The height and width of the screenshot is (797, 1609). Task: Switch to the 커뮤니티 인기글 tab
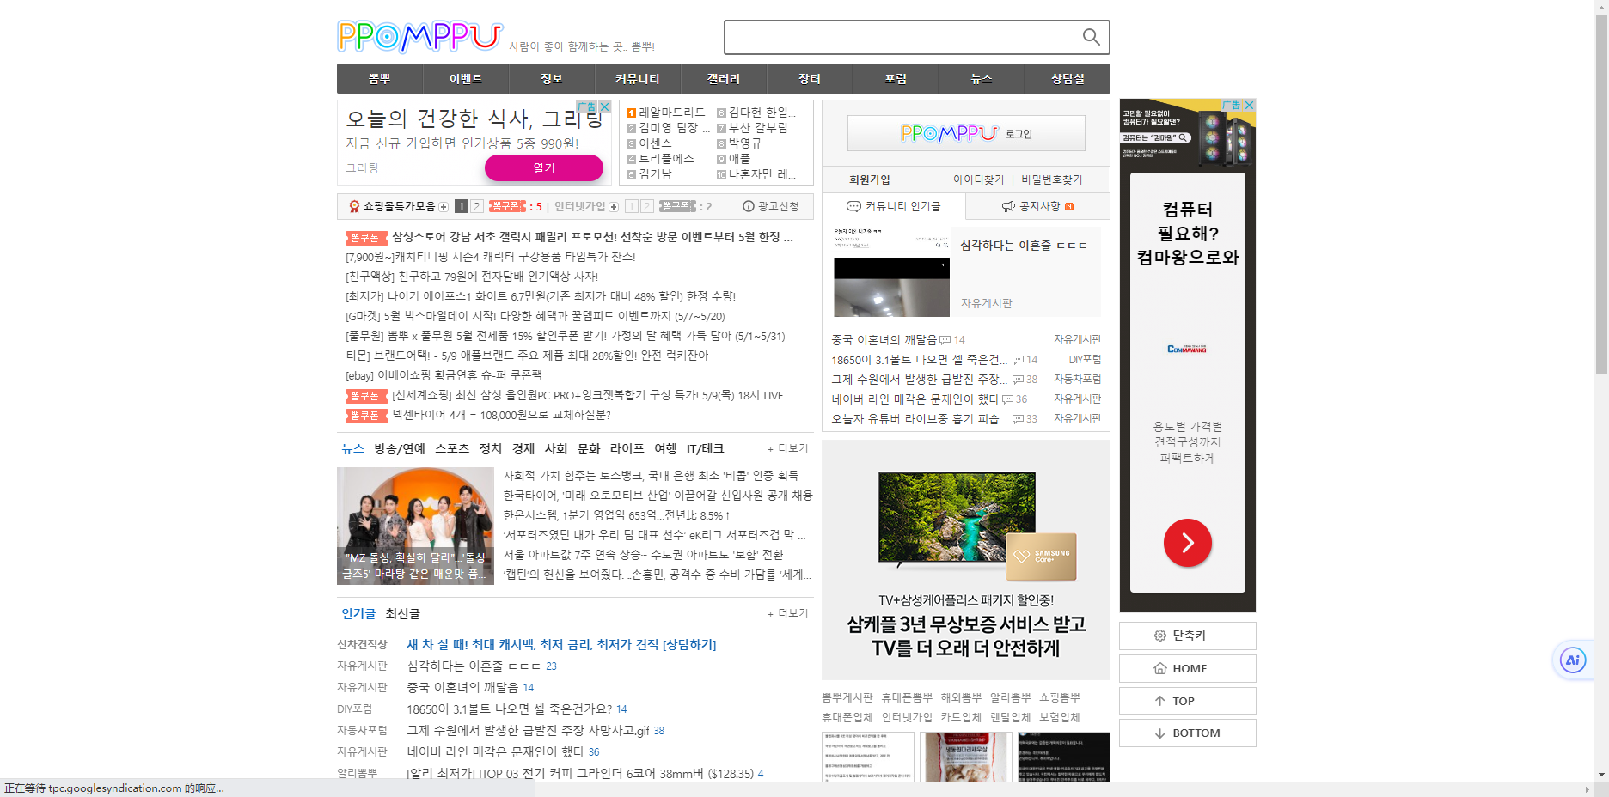coord(894,206)
